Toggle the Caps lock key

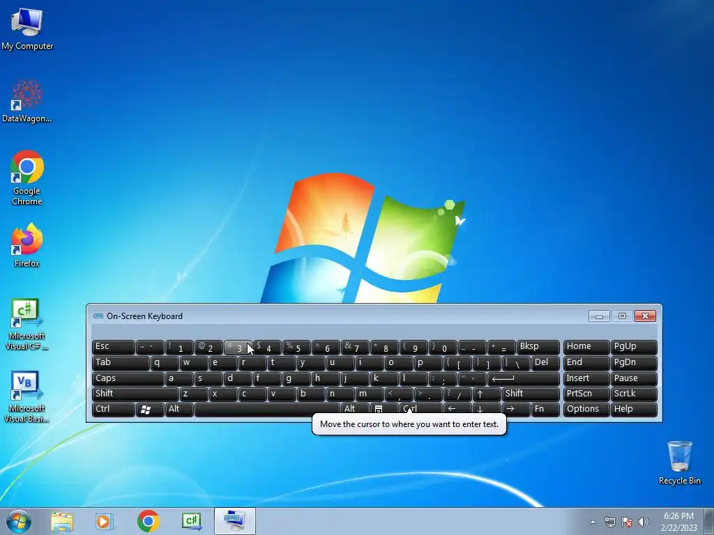point(128,378)
